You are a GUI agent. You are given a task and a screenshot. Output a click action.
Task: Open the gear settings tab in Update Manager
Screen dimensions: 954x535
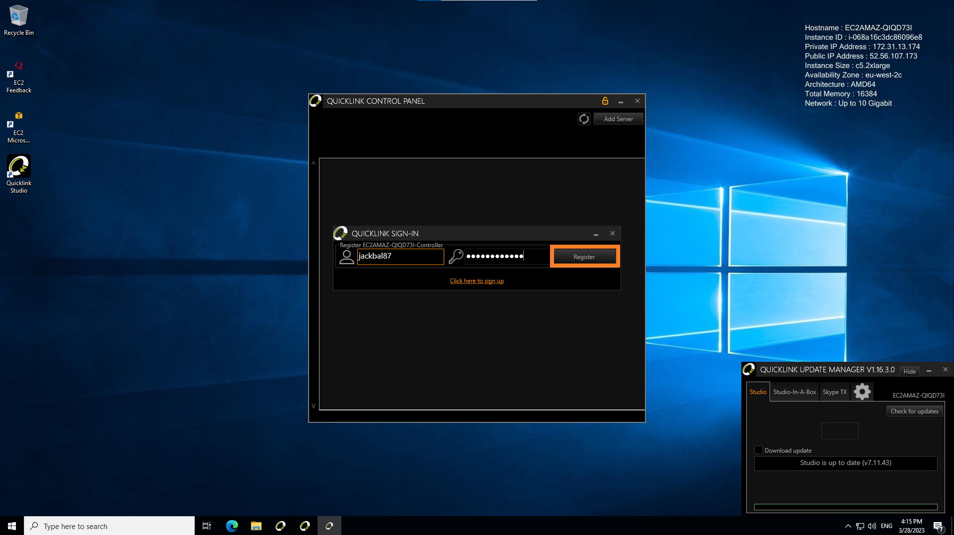pyautogui.click(x=862, y=392)
